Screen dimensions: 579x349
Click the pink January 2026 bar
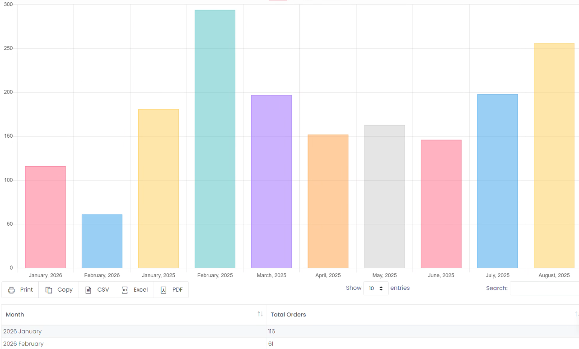pos(46,217)
